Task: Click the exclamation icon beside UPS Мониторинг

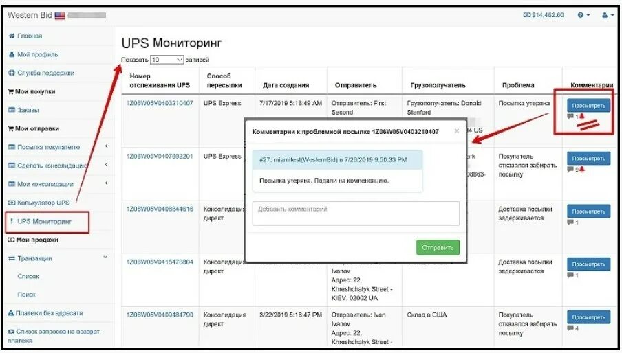Action: [12, 221]
